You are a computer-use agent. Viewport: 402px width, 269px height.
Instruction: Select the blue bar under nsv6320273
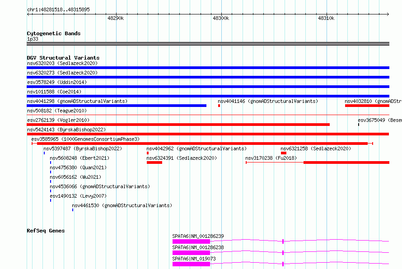(208, 77)
